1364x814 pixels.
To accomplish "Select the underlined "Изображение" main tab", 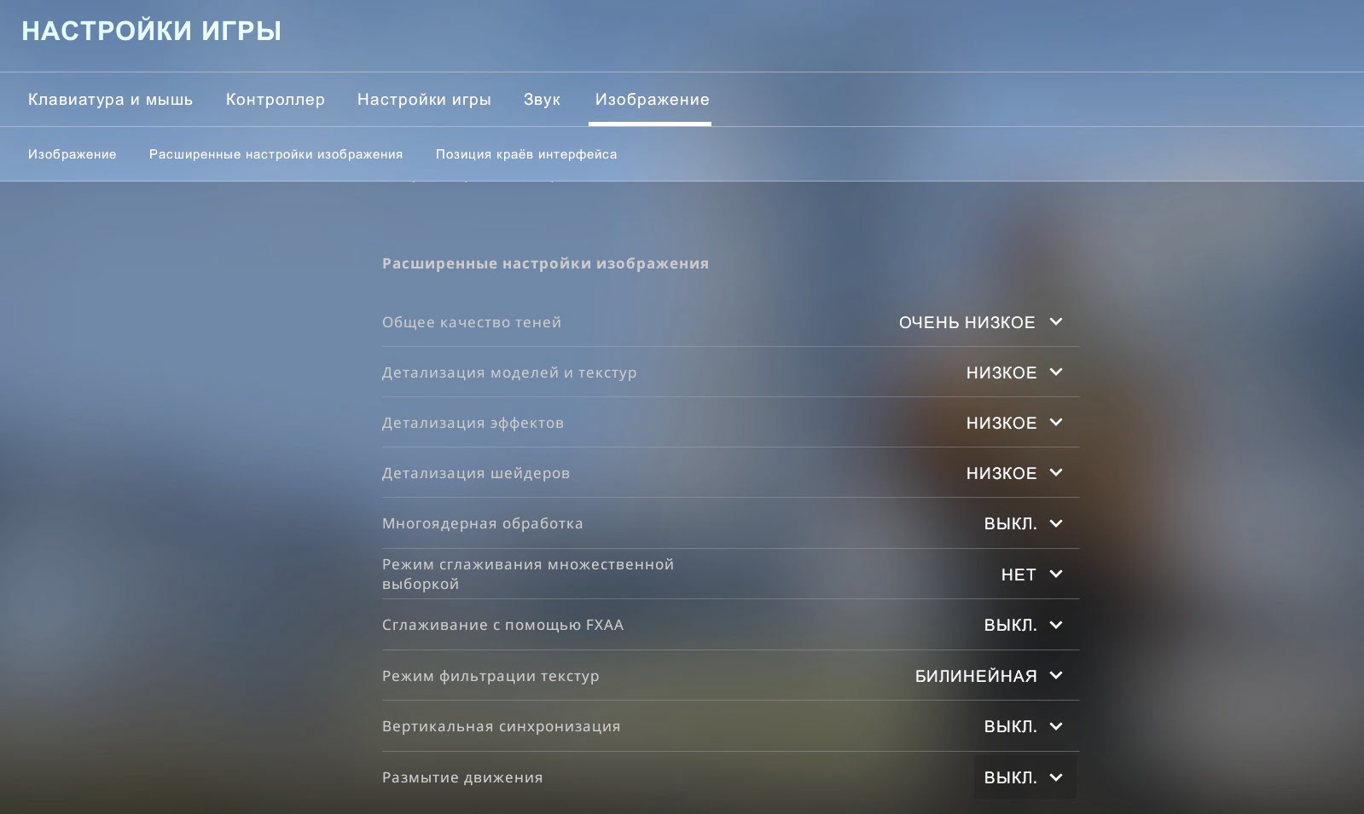I will (x=652, y=100).
